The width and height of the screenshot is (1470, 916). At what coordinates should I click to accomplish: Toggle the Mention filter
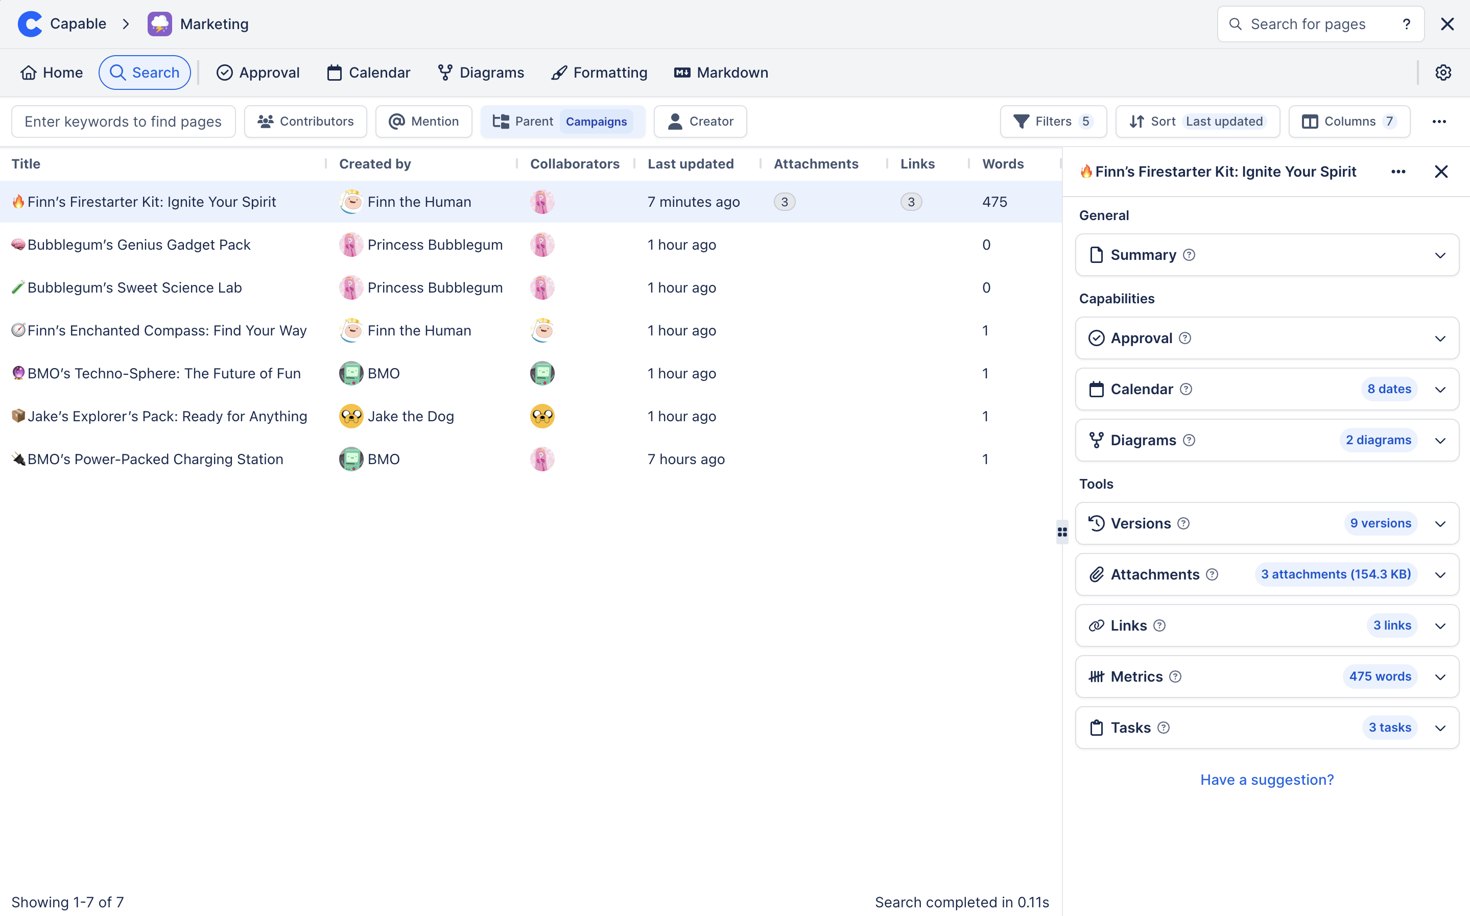point(423,122)
